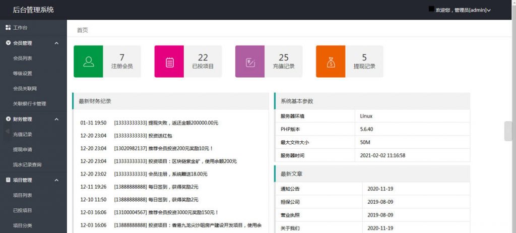
Task: Click the pink 已投项目 clipboard icon tile
Action: point(169,62)
